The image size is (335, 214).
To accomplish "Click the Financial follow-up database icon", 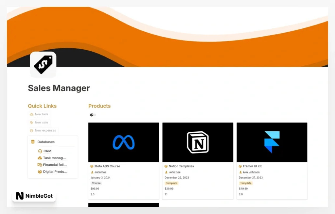I will 40,165.
